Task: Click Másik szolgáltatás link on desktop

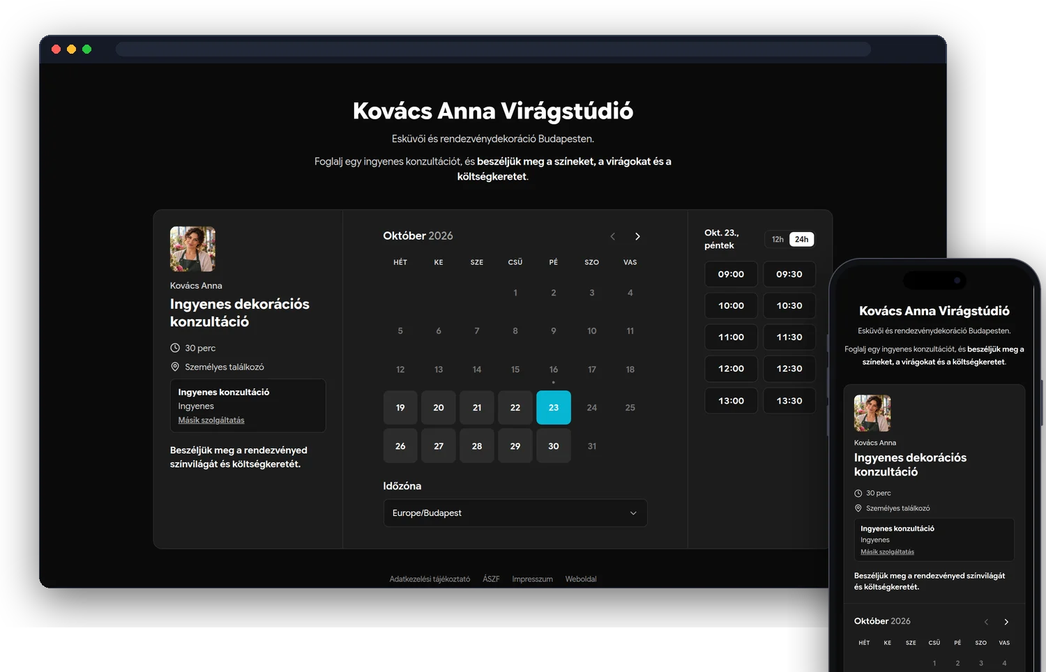Action: click(211, 420)
